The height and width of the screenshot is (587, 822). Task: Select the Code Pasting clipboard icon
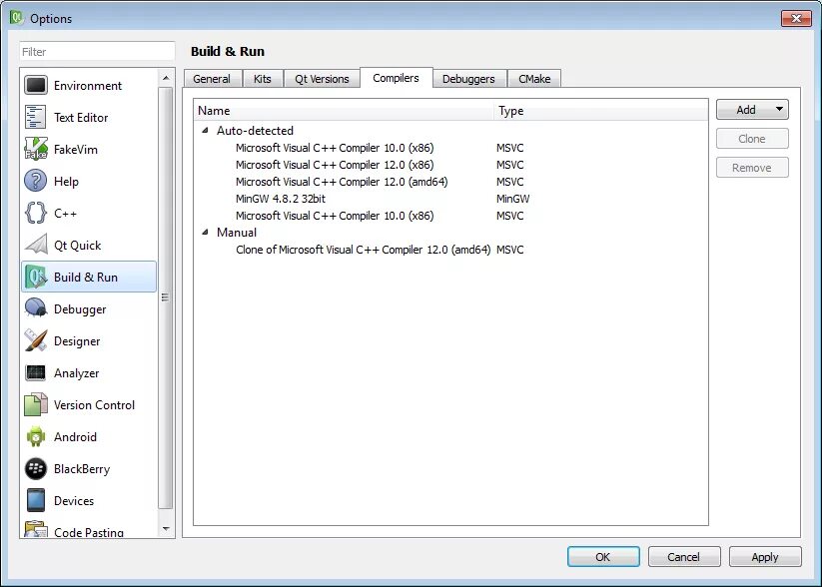point(36,528)
